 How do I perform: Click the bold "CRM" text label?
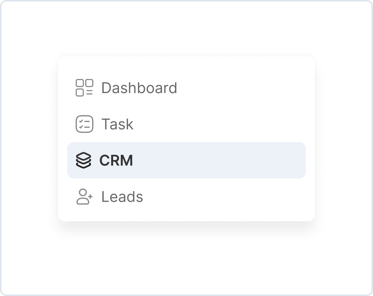(x=116, y=161)
